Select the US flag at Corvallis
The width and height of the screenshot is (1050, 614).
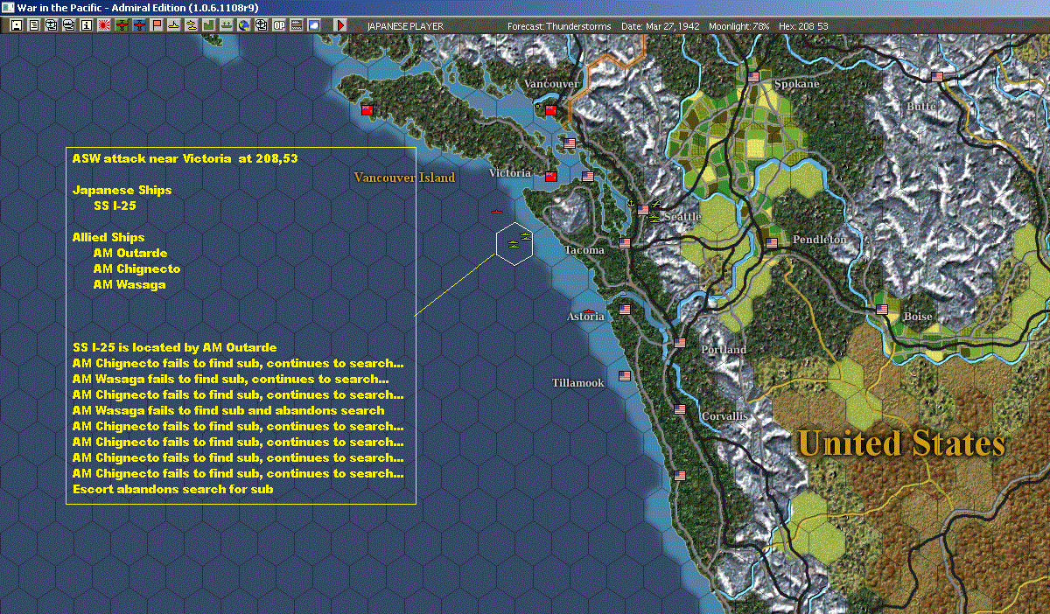(680, 409)
